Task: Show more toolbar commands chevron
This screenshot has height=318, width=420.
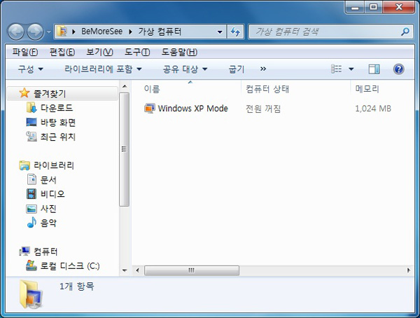Action: [x=263, y=69]
